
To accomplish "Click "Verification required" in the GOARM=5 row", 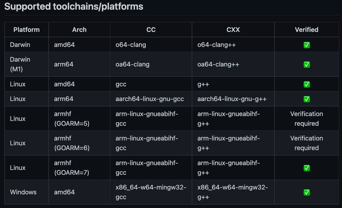I will pyautogui.click(x=307, y=119).
